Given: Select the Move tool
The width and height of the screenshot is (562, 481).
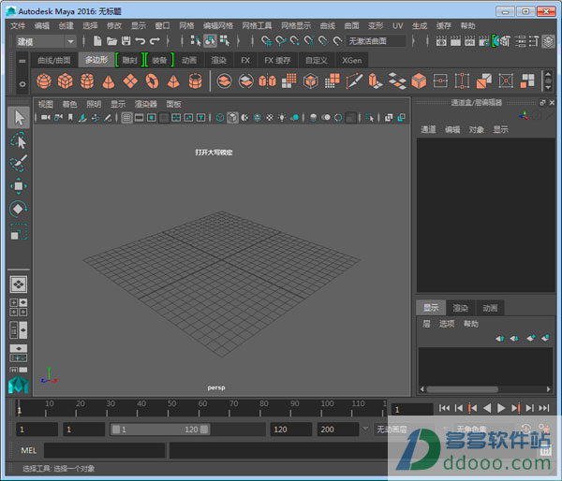Looking at the screenshot, I should [x=19, y=186].
